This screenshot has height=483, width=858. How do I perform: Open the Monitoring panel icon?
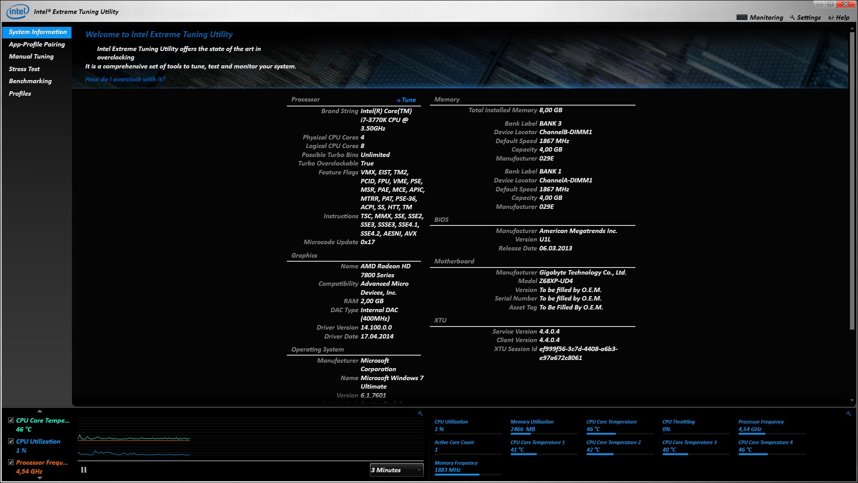[x=741, y=17]
